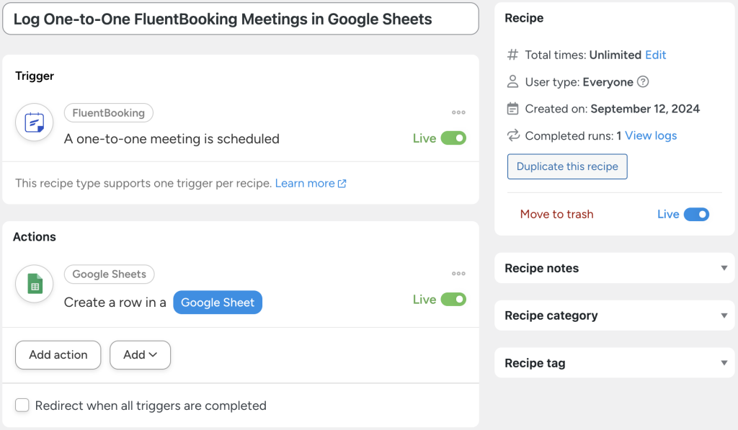
Task: Click the Duplicate this recipe button
Action: pyautogui.click(x=567, y=166)
